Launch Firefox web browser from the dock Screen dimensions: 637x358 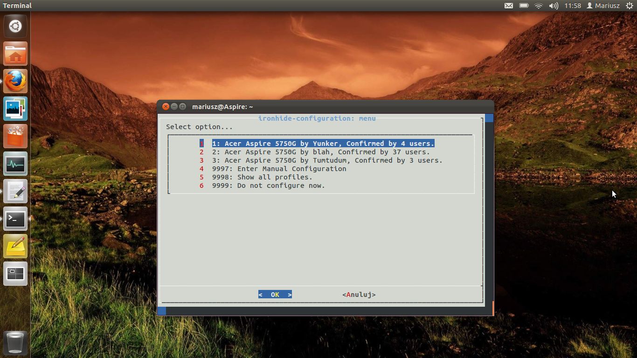click(15, 81)
